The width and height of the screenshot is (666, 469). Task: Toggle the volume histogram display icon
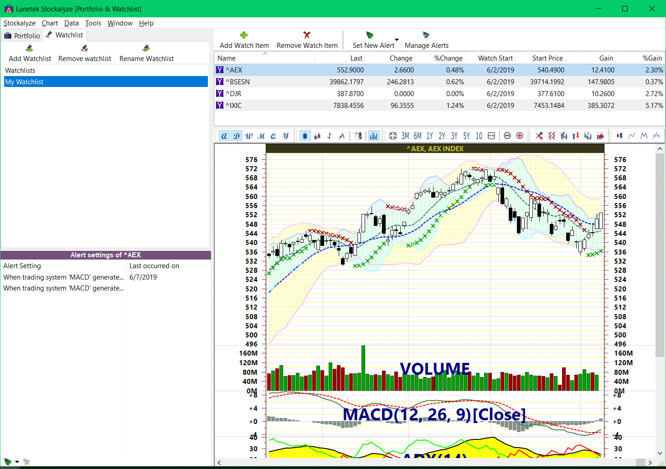click(x=374, y=135)
